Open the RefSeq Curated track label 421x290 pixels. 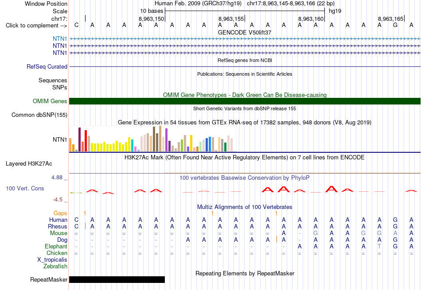pyautogui.click(x=47, y=66)
